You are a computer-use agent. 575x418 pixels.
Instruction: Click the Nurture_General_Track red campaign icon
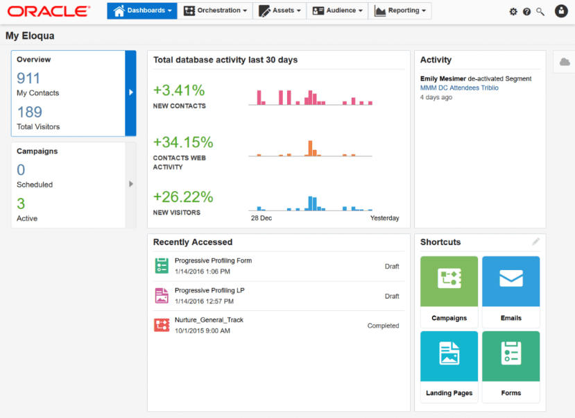[162, 325]
